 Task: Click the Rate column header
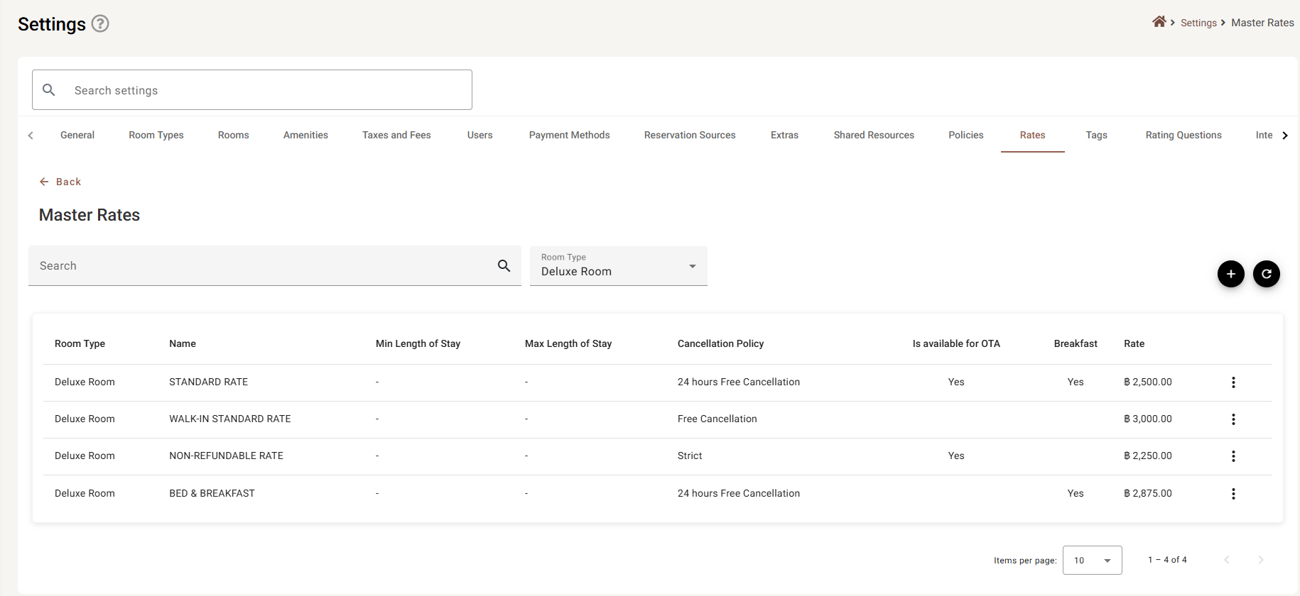(x=1134, y=343)
